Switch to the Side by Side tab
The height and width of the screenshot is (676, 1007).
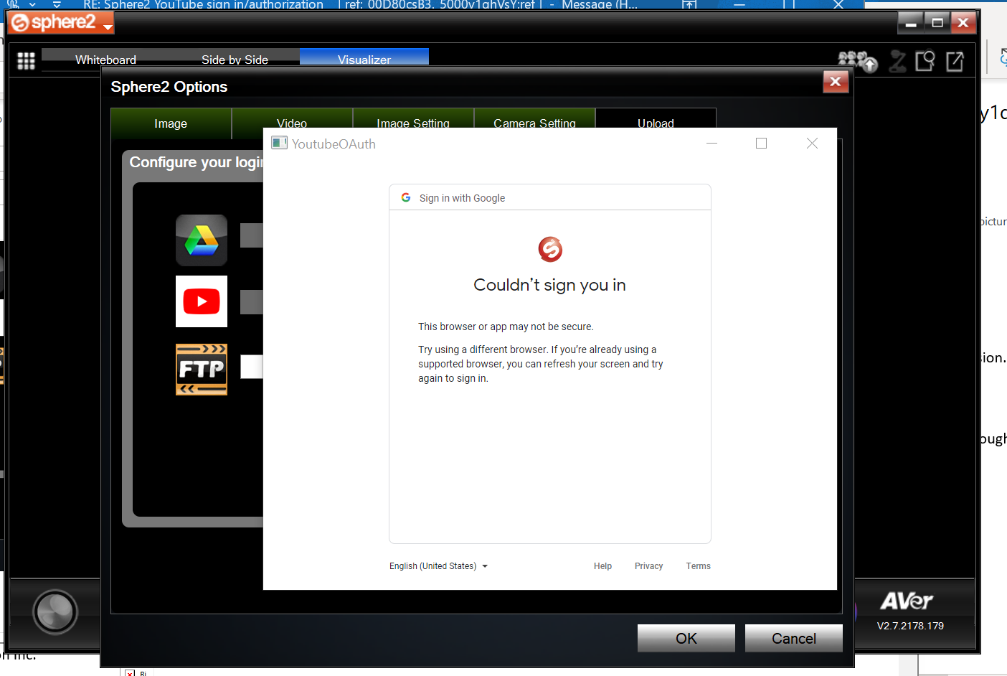235,59
